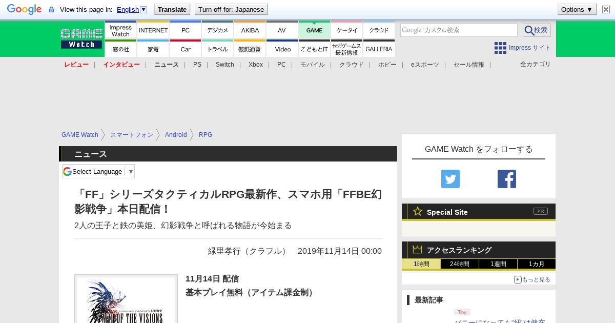Open INTERNET Watch tab
Viewport: 615px width, 323px height.
153,30
